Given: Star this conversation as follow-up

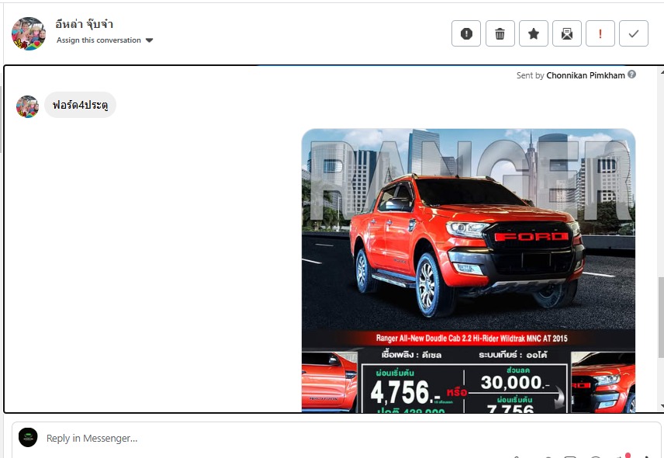Looking at the screenshot, I should [x=533, y=33].
